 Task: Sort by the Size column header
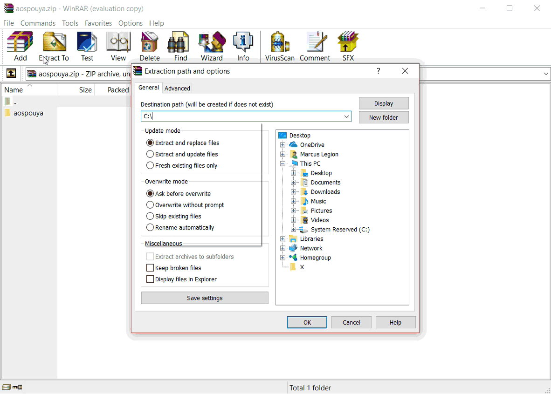point(76,90)
